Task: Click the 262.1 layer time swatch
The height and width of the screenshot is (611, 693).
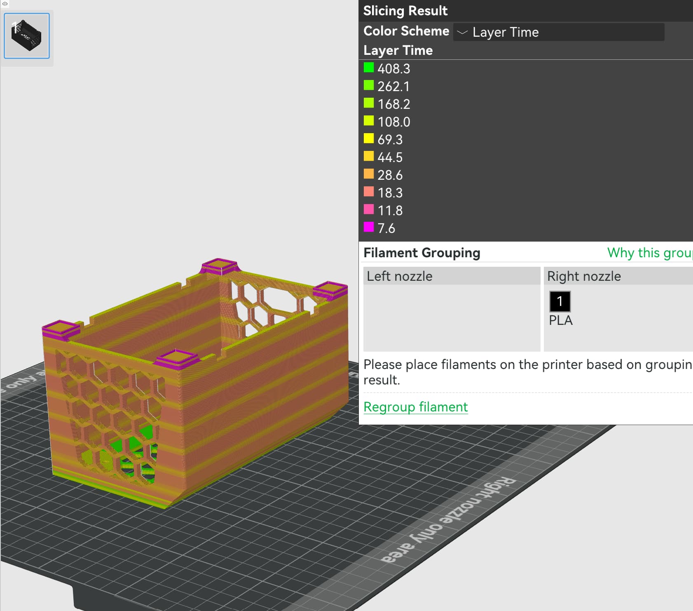Action: (369, 85)
